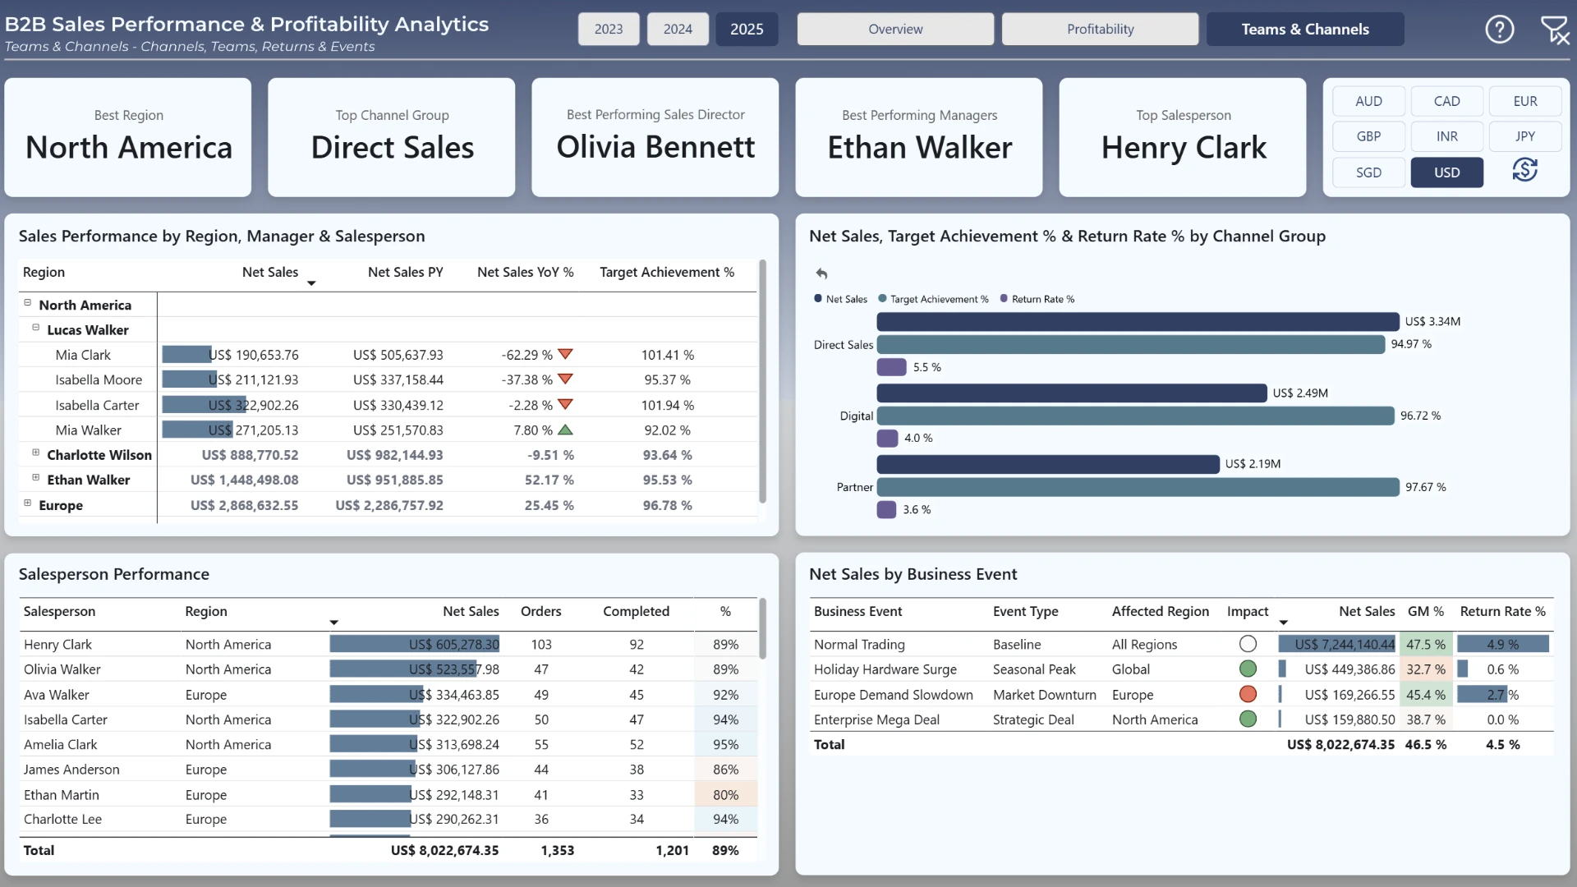Viewport: 1577px width, 887px height.
Task: Click the Holiday Hardware Surge event name
Action: (x=885, y=669)
